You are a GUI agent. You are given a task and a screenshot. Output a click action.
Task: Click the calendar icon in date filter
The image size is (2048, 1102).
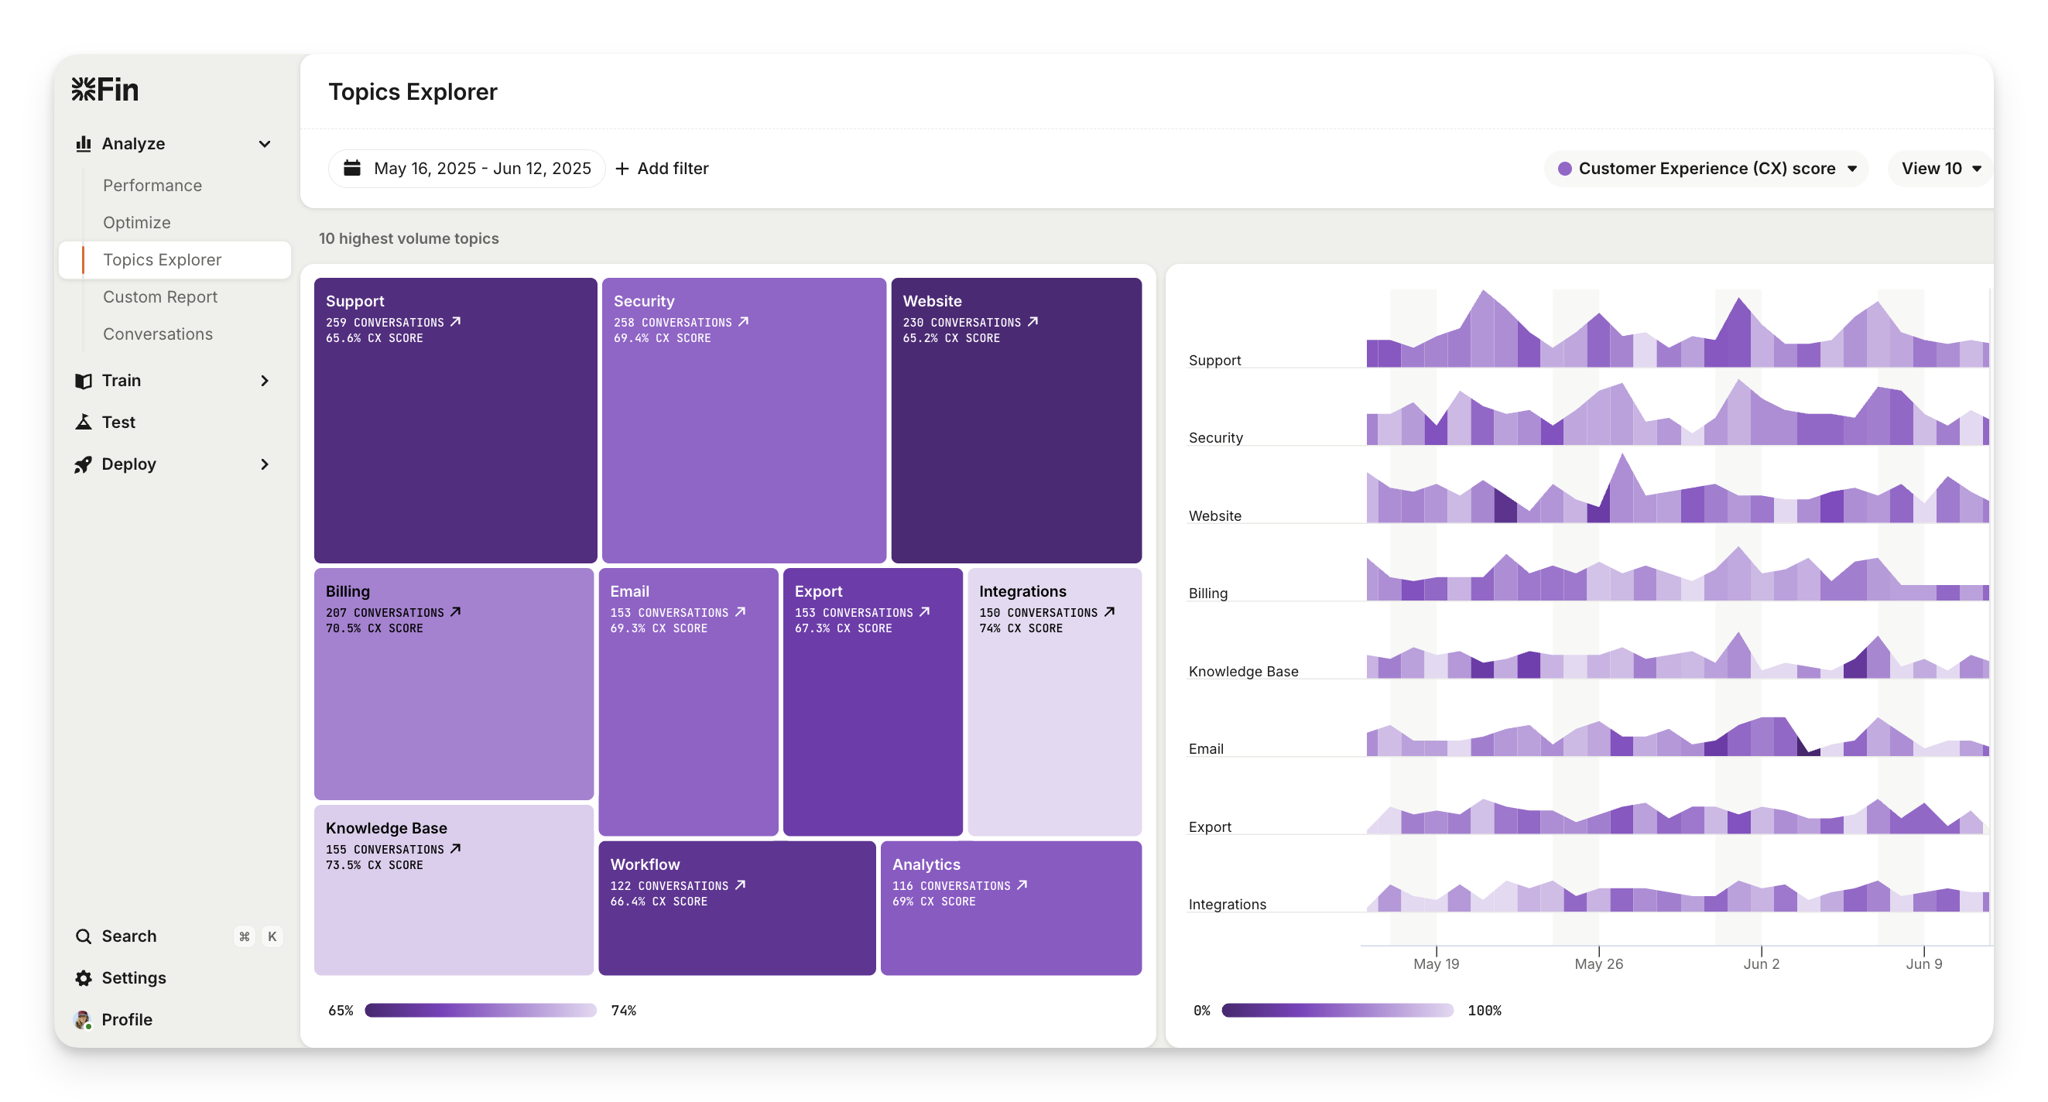click(352, 168)
